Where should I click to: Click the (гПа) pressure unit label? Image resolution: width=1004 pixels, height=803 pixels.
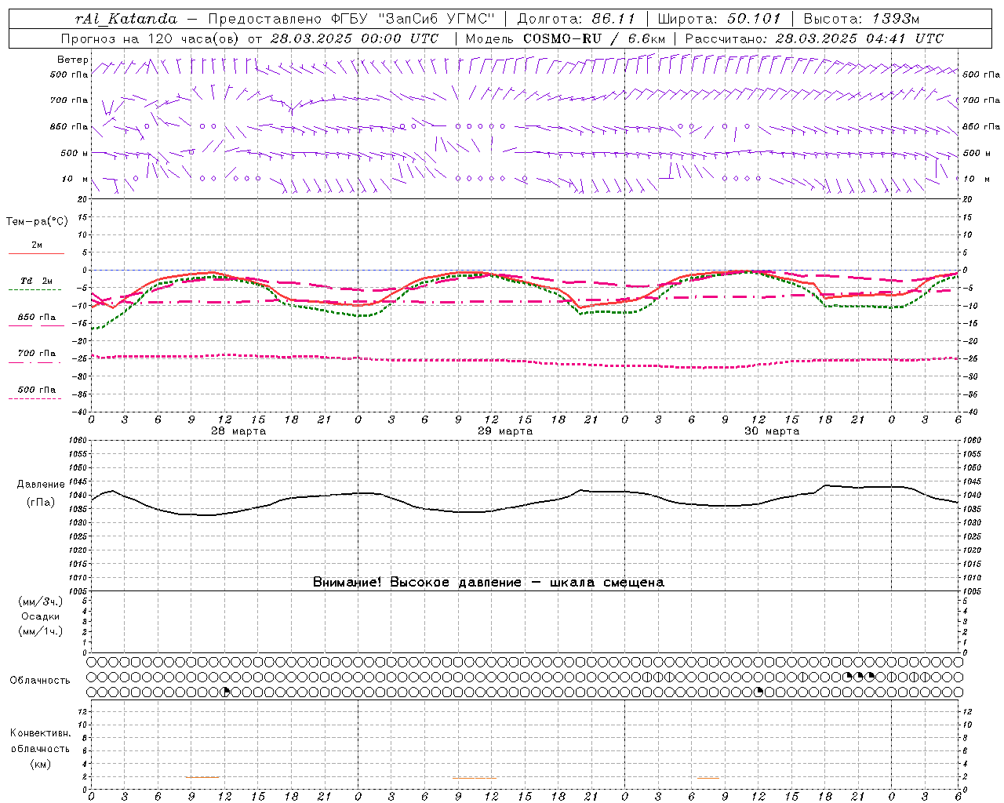tap(41, 503)
